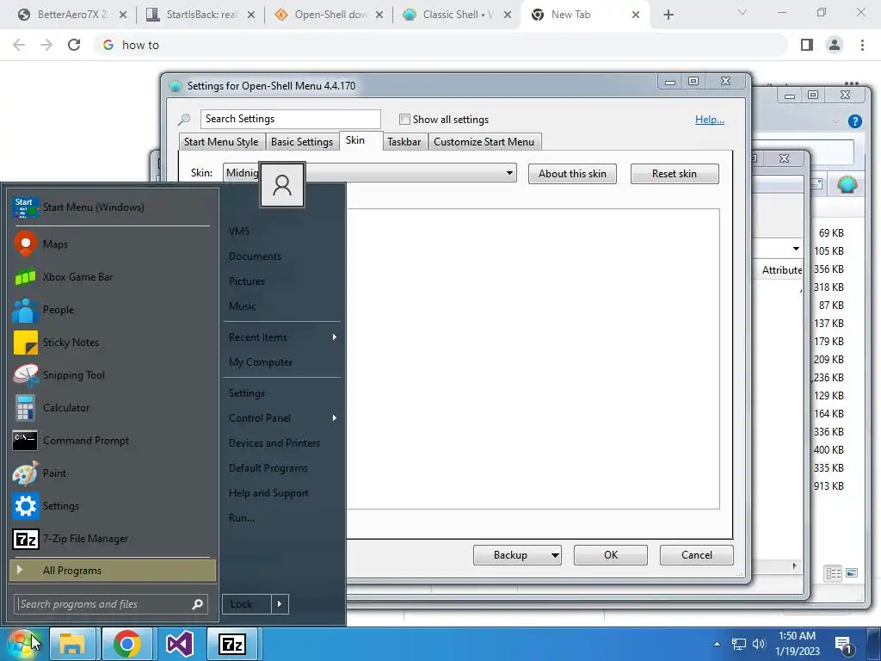Open Devices and Printers
This screenshot has height=661, width=881.
coord(274,443)
